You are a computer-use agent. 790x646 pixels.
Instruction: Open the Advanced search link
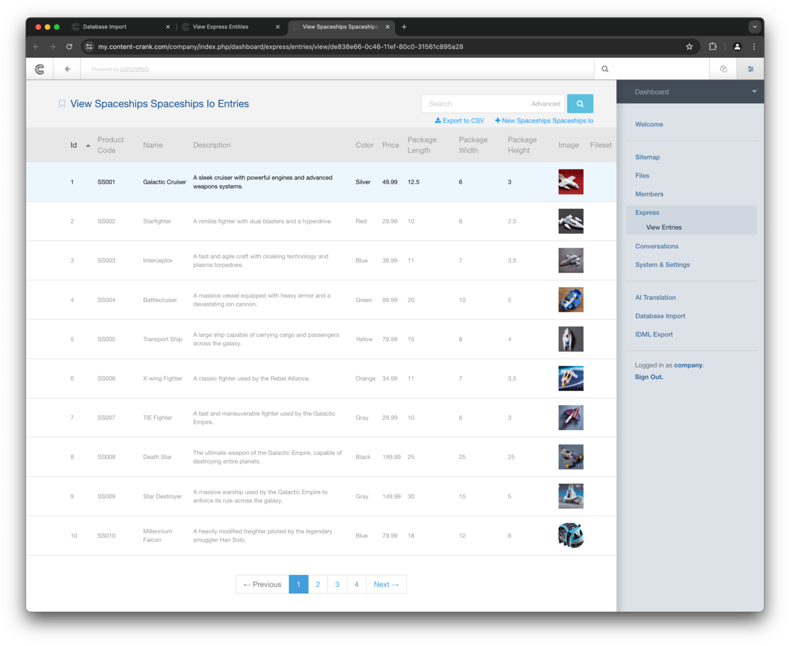546,103
